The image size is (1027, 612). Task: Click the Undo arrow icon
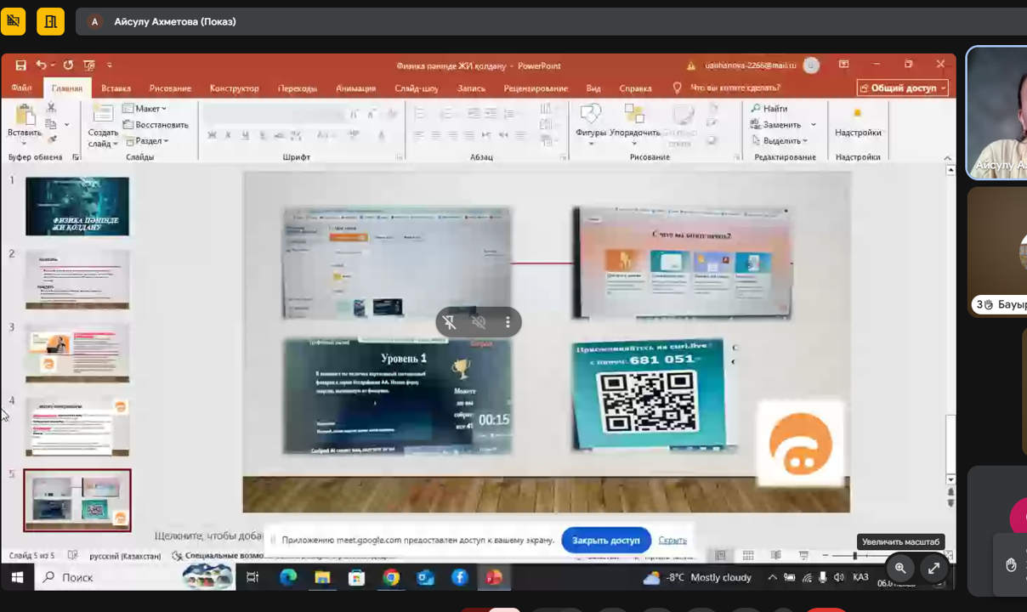click(41, 65)
